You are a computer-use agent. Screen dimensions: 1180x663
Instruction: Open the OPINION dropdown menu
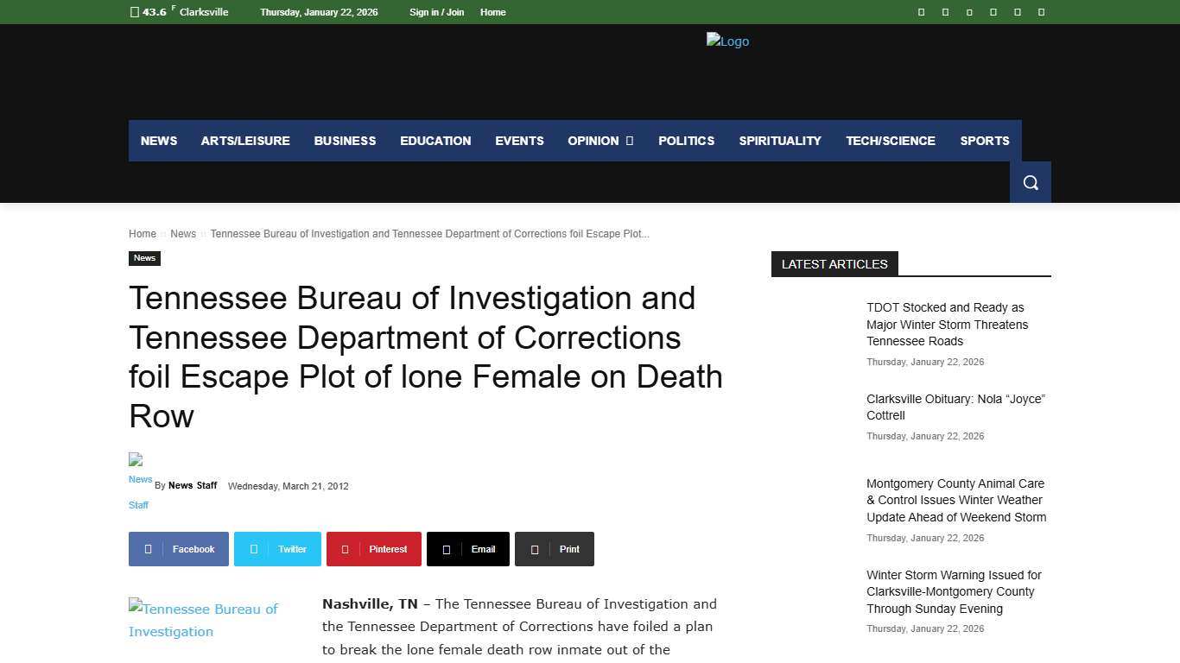click(600, 141)
